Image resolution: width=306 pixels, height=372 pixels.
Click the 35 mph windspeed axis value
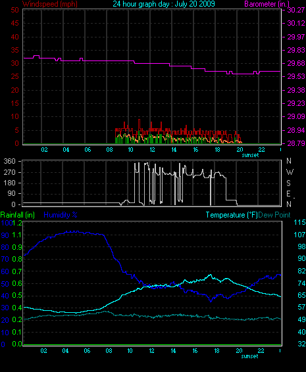14,50
